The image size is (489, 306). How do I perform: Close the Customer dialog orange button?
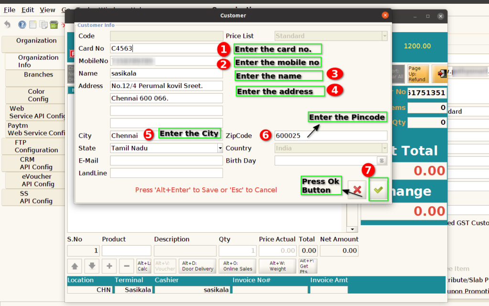pos(385,15)
